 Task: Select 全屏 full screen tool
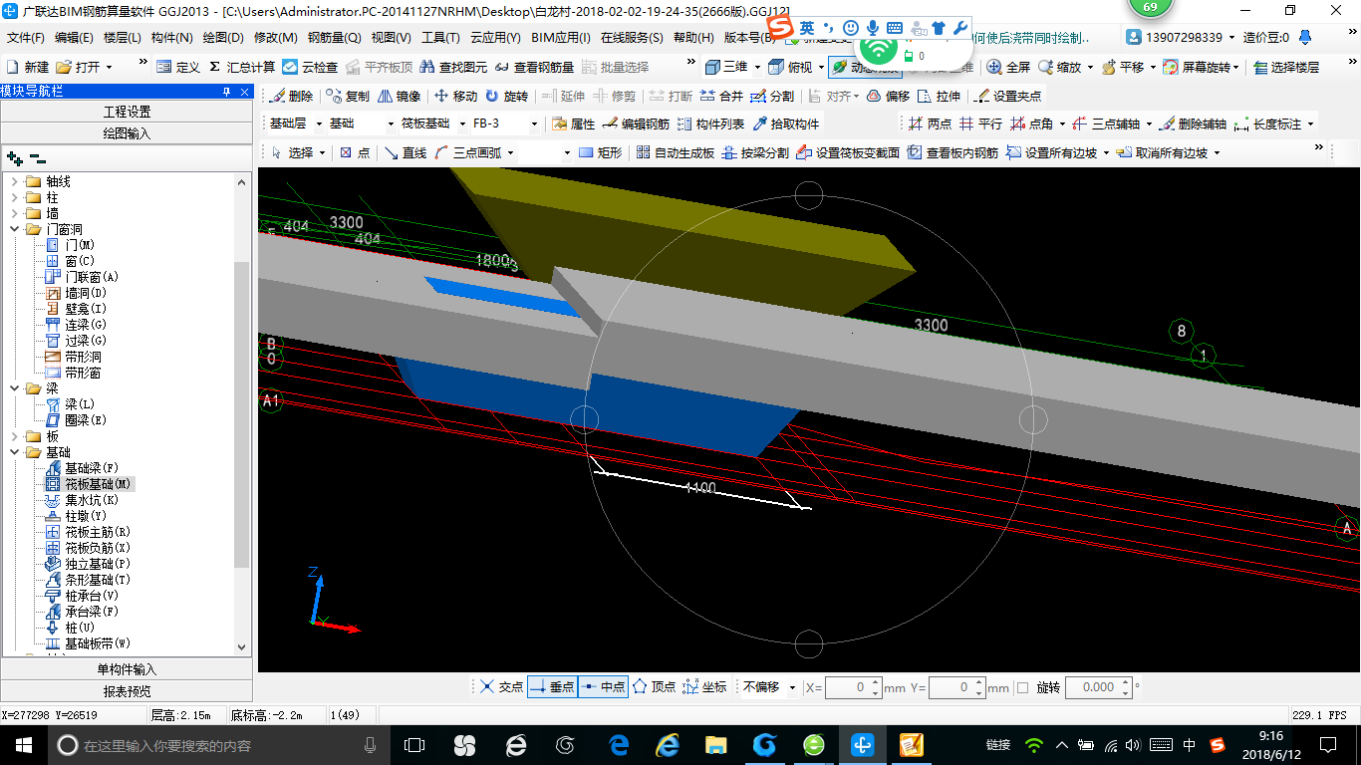(x=1008, y=67)
